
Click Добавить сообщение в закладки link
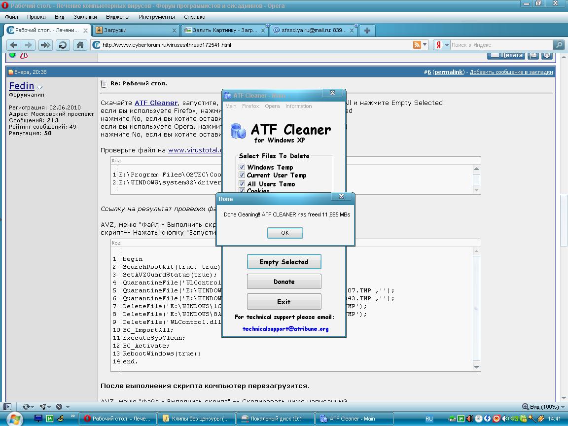coord(511,72)
